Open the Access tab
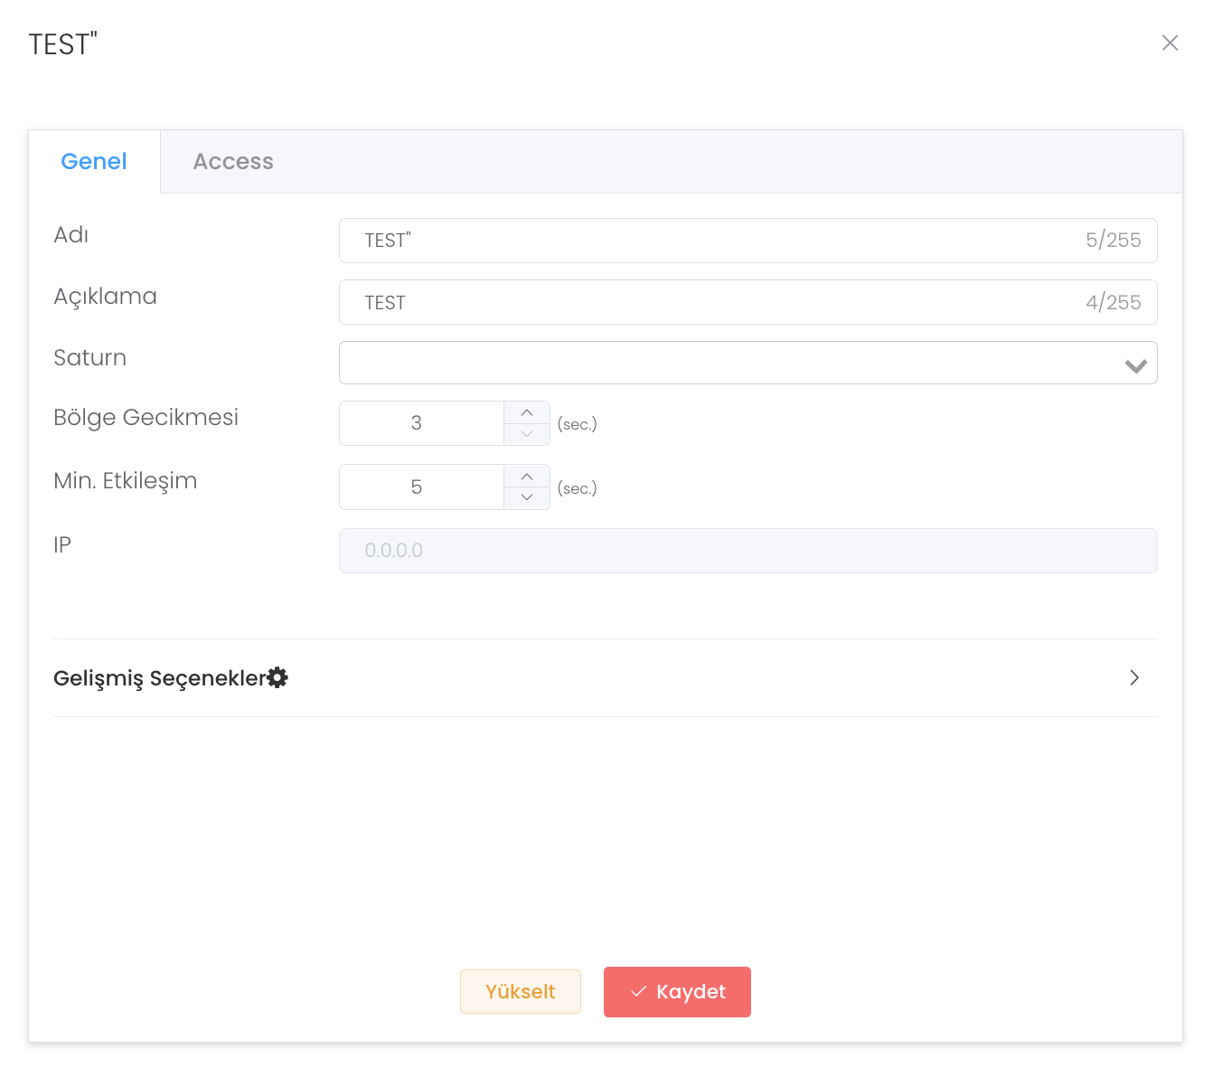Screen dimensions: 1213x1087 tap(233, 162)
